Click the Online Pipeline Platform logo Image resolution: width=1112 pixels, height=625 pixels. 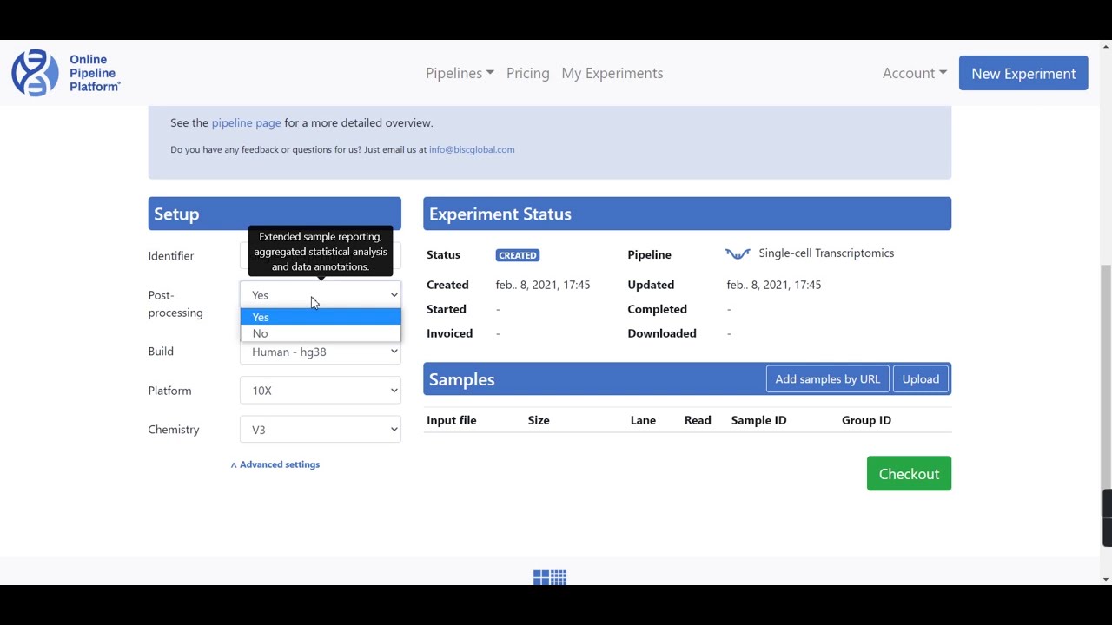[x=66, y=73]
